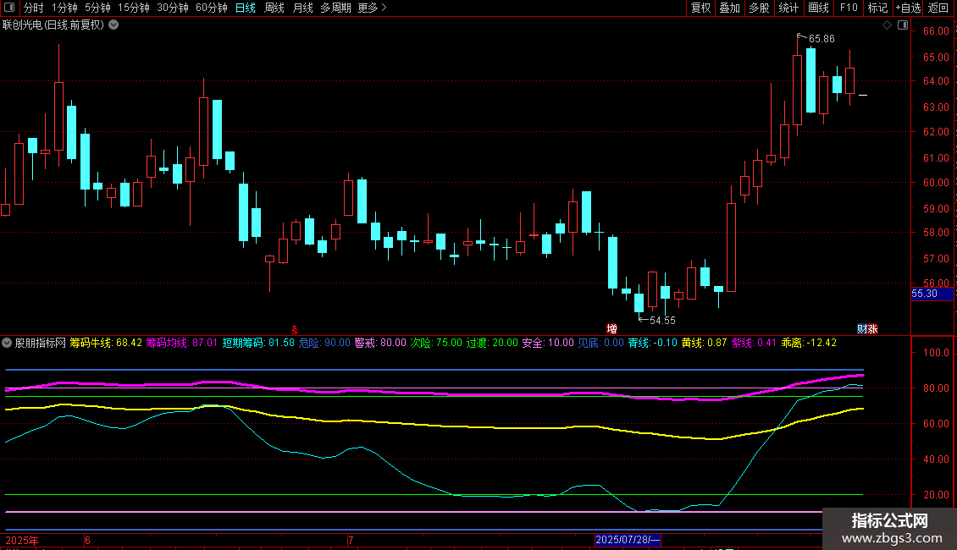Expand the 更多 periods menu
957x550 pixels.
pyautogui.click(x=372, y=8)
